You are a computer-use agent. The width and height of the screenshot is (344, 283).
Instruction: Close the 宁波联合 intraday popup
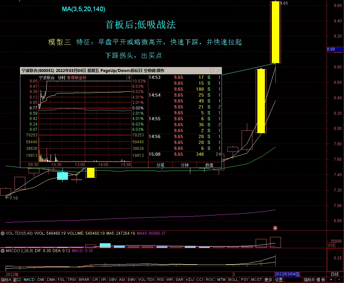(219, 71)
